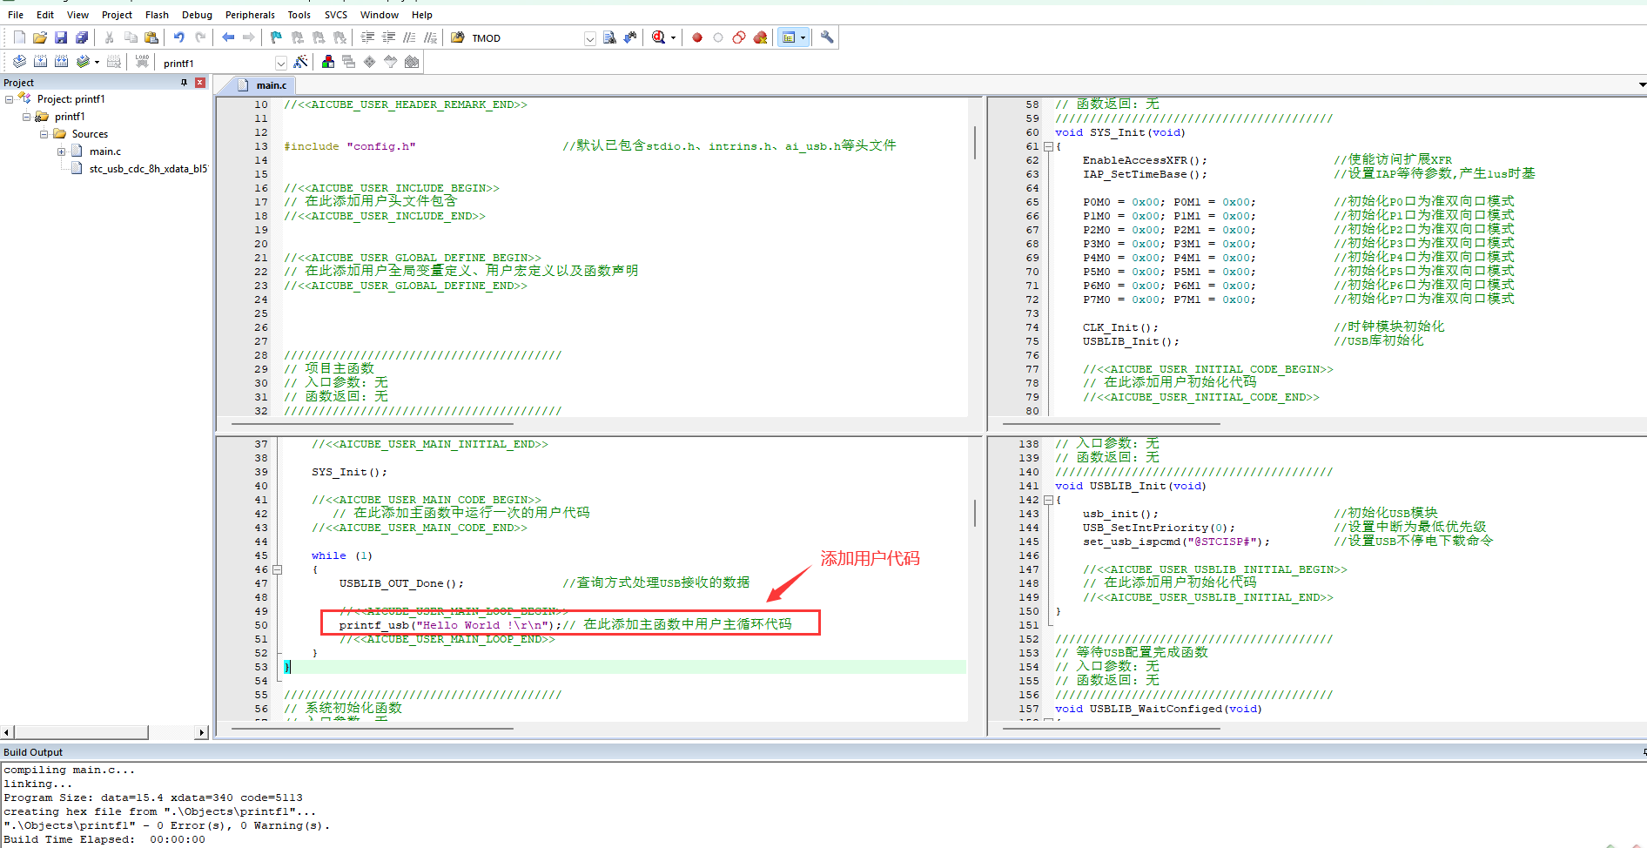Viewport: 1647px width, 848px height.
Task: Build target files icon
Action: [x=40, y=62]
